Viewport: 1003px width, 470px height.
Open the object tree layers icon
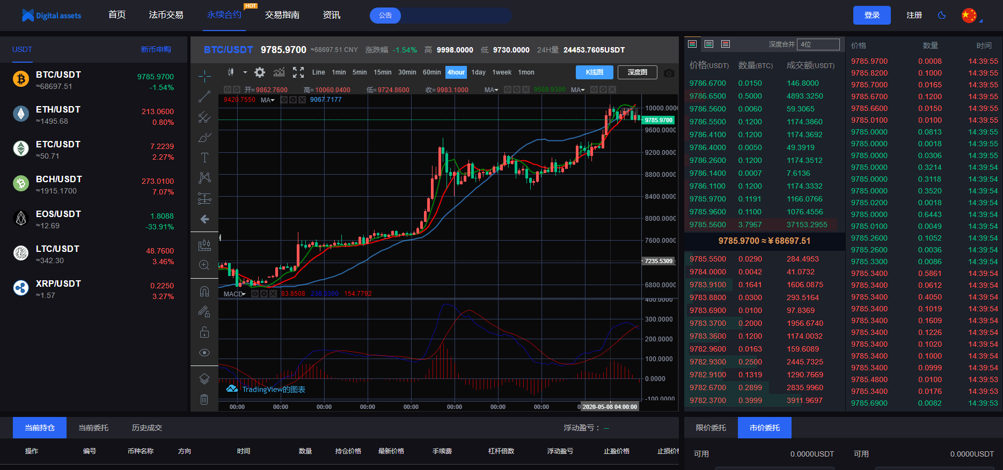204,379
